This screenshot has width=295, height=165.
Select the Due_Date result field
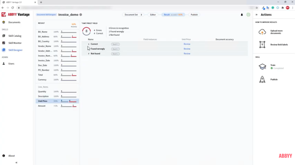57,65
